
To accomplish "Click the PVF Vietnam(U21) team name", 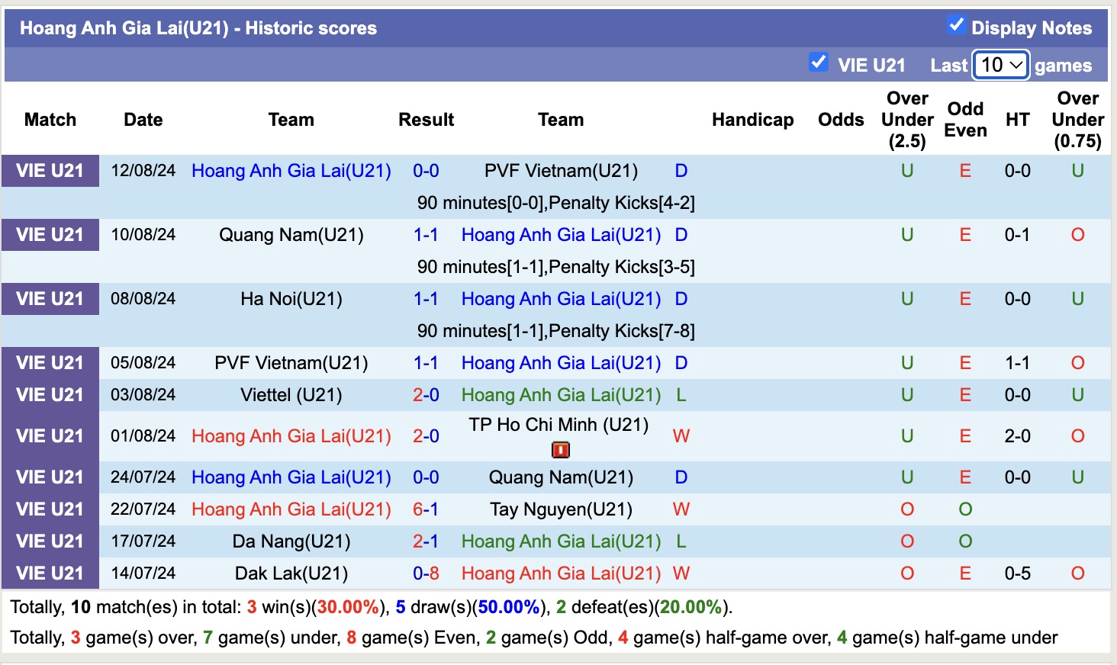I will point(561,171).
